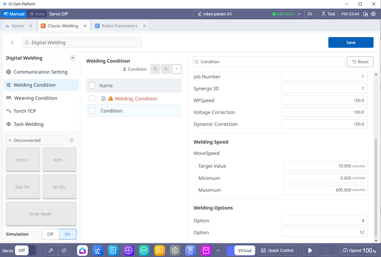Click the duplicate condition copy icon
The image size is (381, 257).
pos(166,69)
